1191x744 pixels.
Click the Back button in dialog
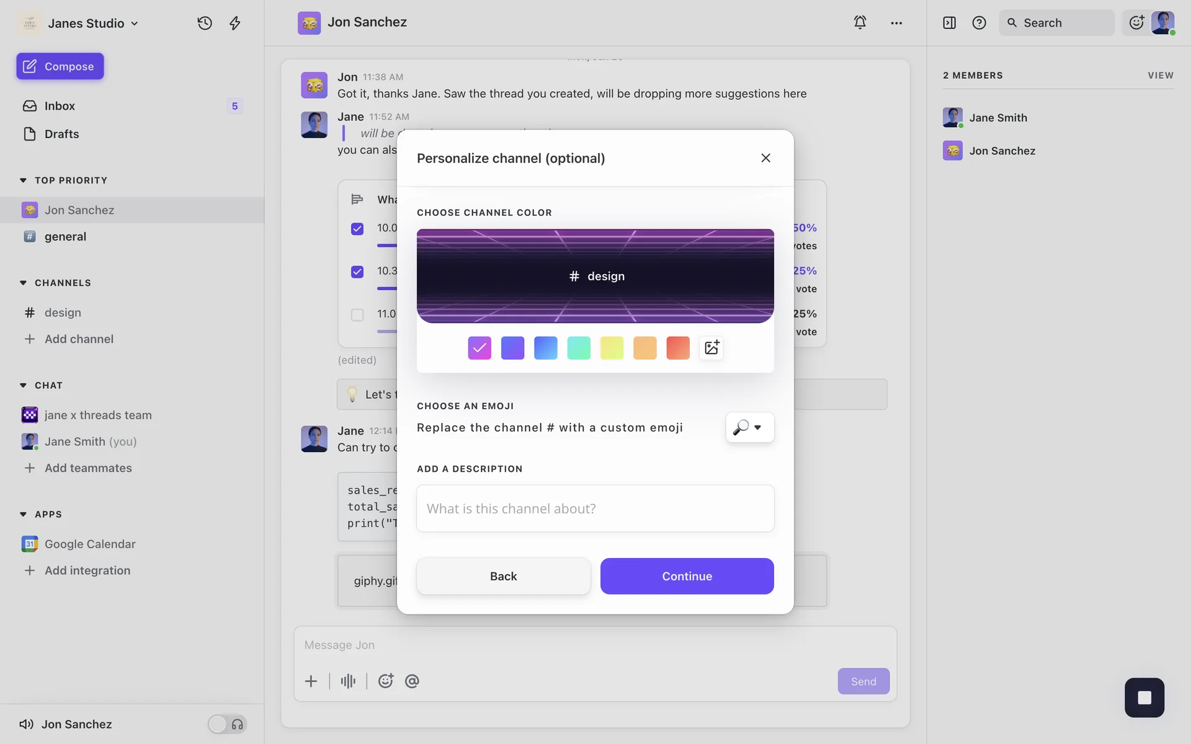click(x=503, y=576)
